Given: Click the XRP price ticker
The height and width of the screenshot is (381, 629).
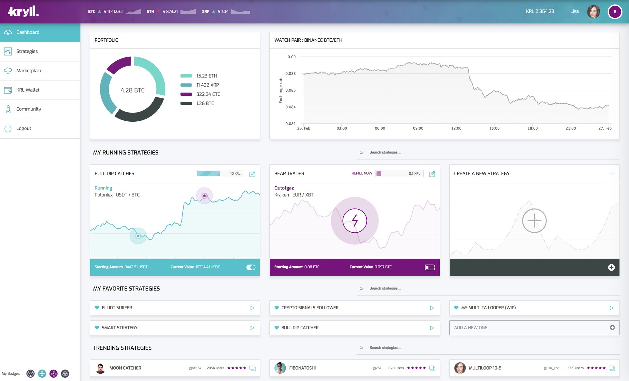Looking at the screenshot, I should point(225,12).
